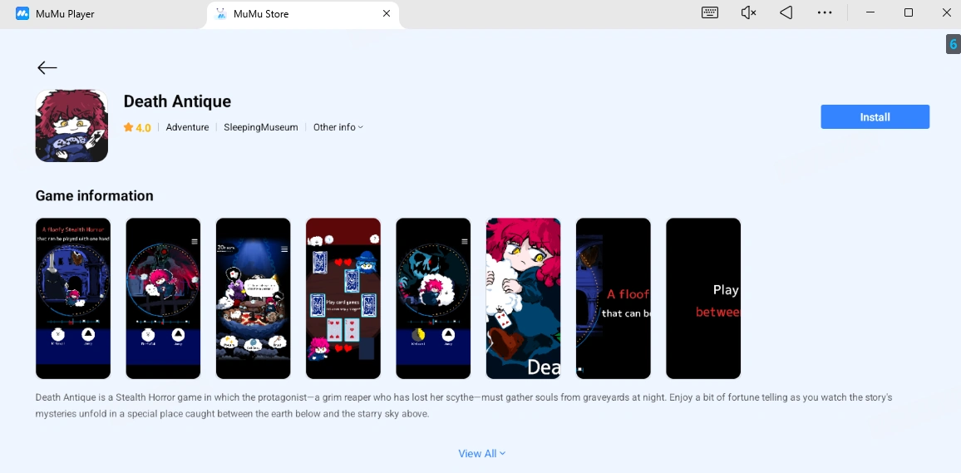The image size is (961, 473).
Task: Go back using the left arrow
Action: (x=47, y=68)
